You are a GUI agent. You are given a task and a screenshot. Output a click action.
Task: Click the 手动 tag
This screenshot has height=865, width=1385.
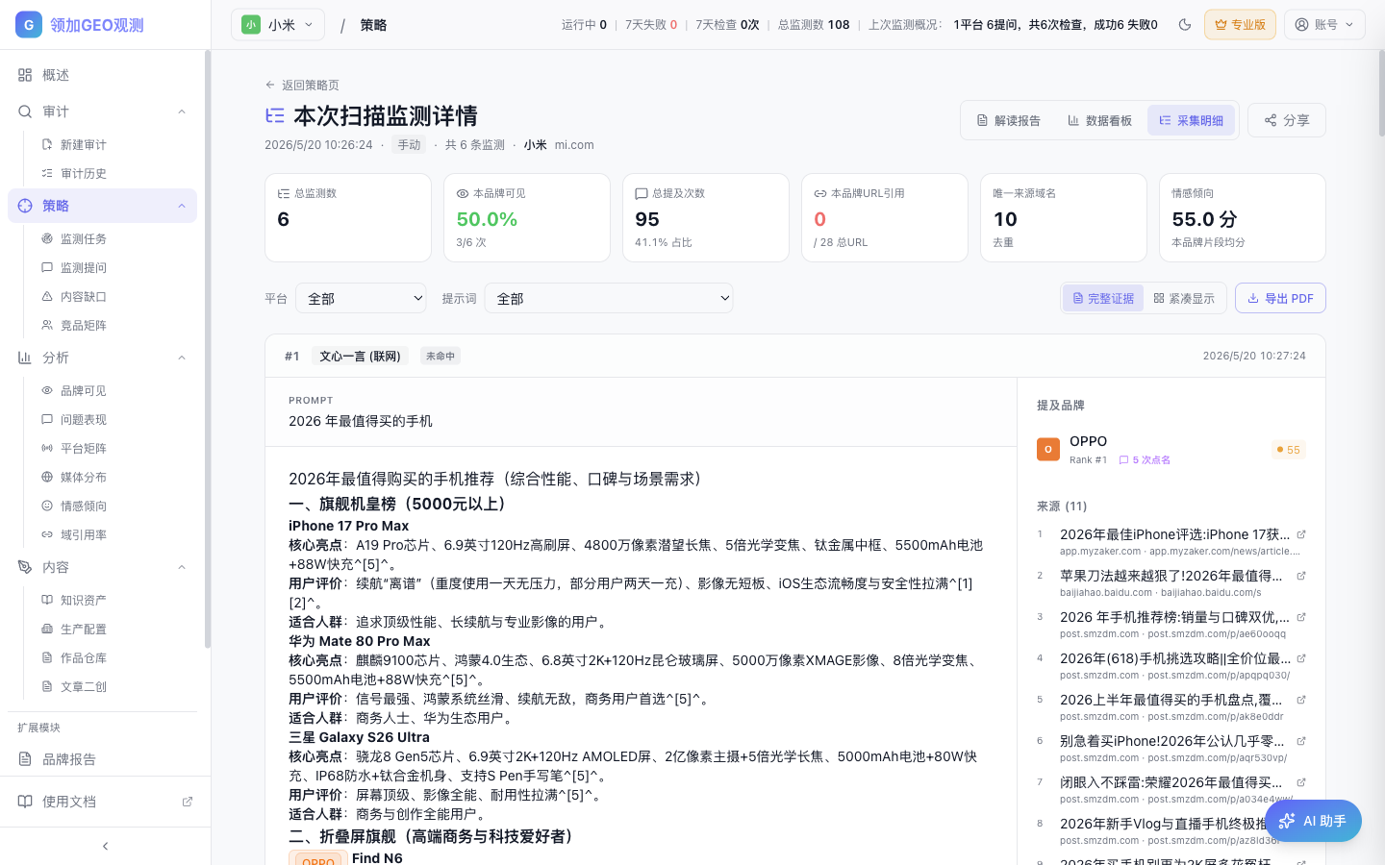pos(410,145)
